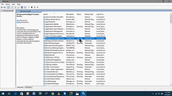The width and height of the screenshot is (172, 96).
Task: Select the Bluetooth Support Service row
Action: [x=74, y=53]
